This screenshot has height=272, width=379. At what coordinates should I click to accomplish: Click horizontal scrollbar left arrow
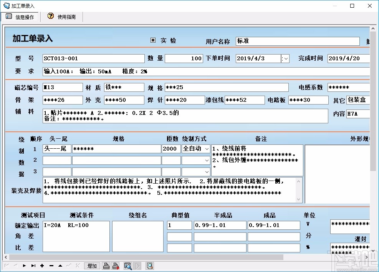click(6, 257)
